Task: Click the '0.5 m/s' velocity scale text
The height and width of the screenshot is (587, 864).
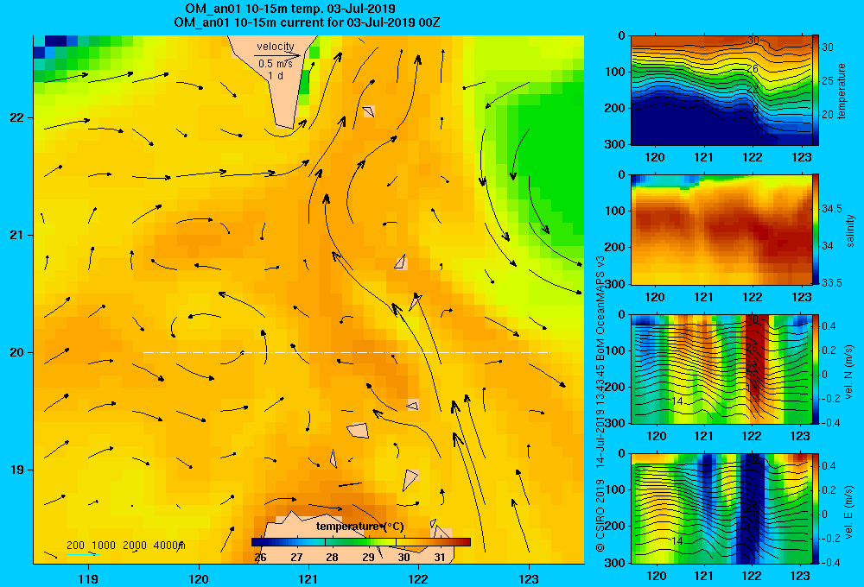Action: click(276, 64)
